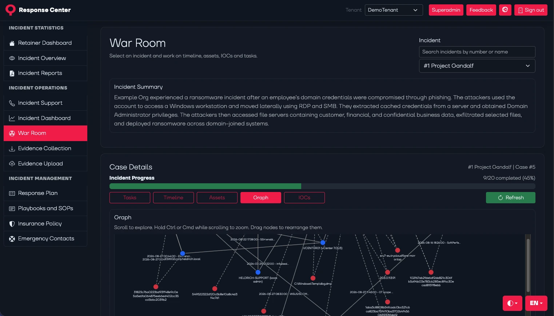
Task: Open Evidence Collection page
Action: click(x=45, y=148)
